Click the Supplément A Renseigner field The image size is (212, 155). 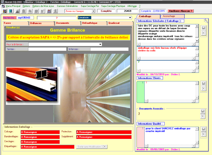tap(104, 137)
